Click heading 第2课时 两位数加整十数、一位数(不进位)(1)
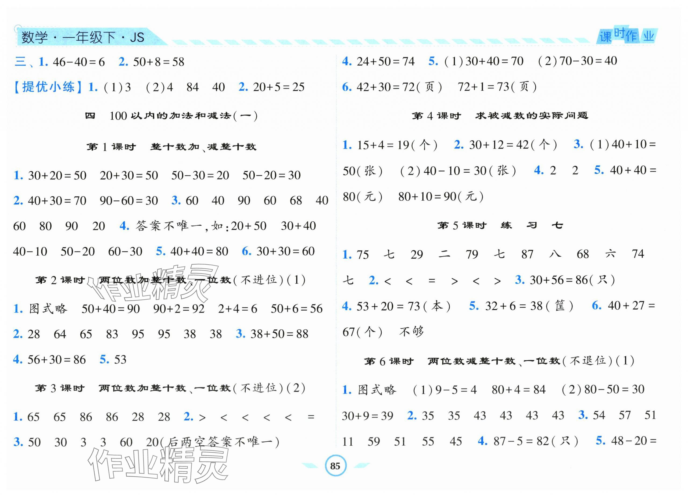The height and width of the screenshot is (497, 688). pyautogui.click(x=170, y=280)
